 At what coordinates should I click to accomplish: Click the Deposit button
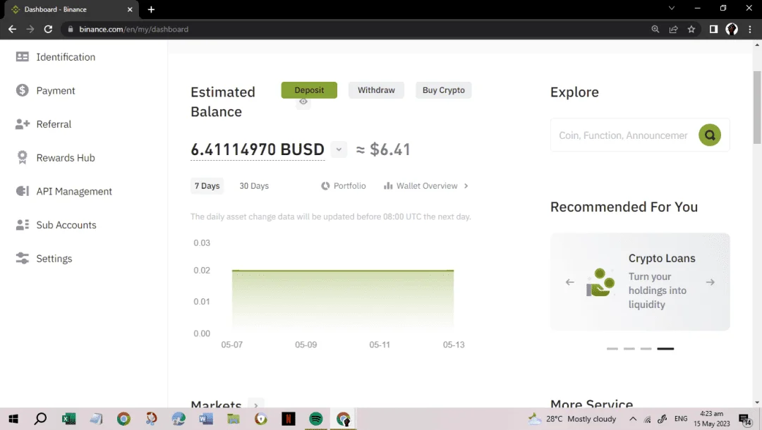coord(309,90)
